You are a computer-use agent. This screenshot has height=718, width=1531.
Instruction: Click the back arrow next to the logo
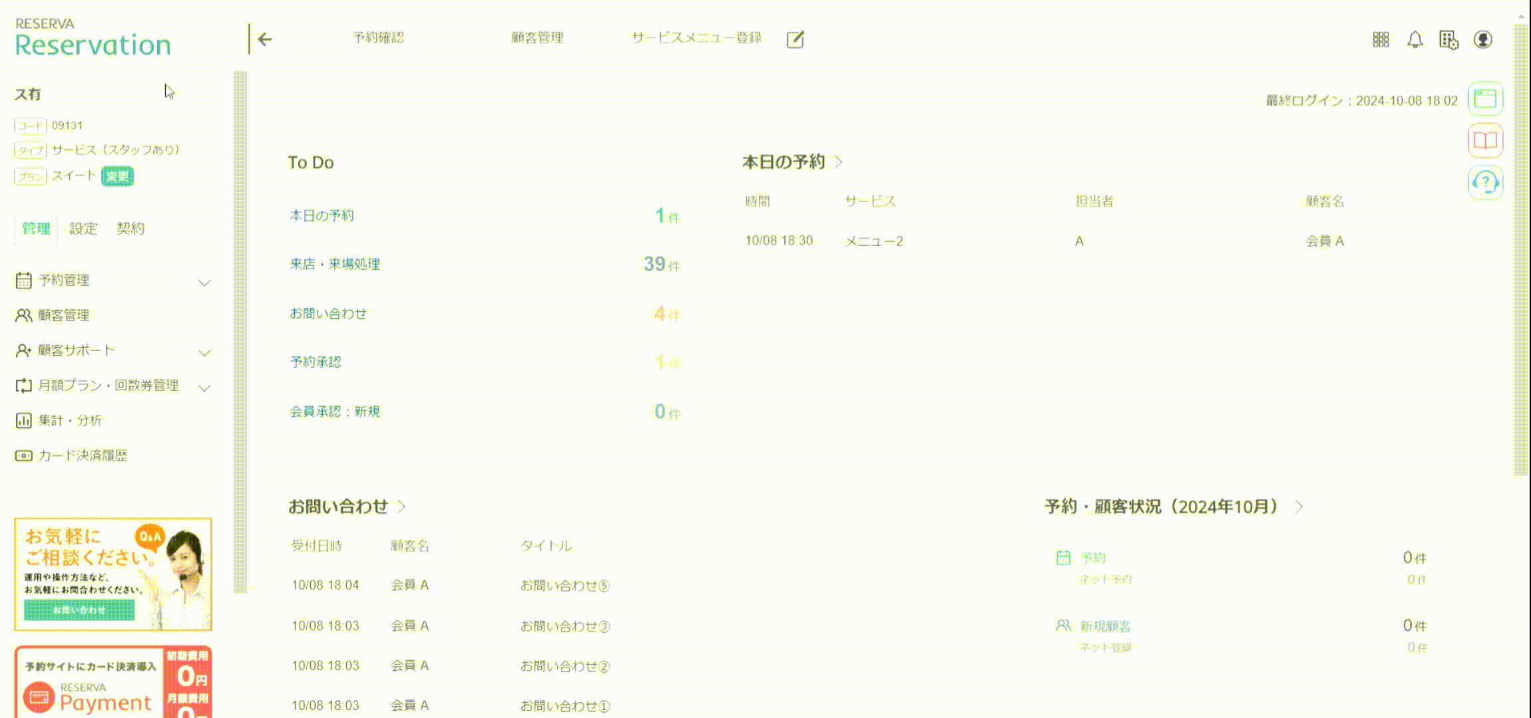point(264,39)
